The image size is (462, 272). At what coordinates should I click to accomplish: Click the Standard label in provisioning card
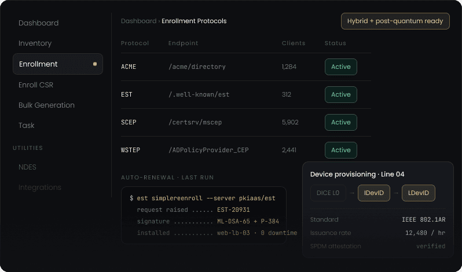click(x=324, y=219)
